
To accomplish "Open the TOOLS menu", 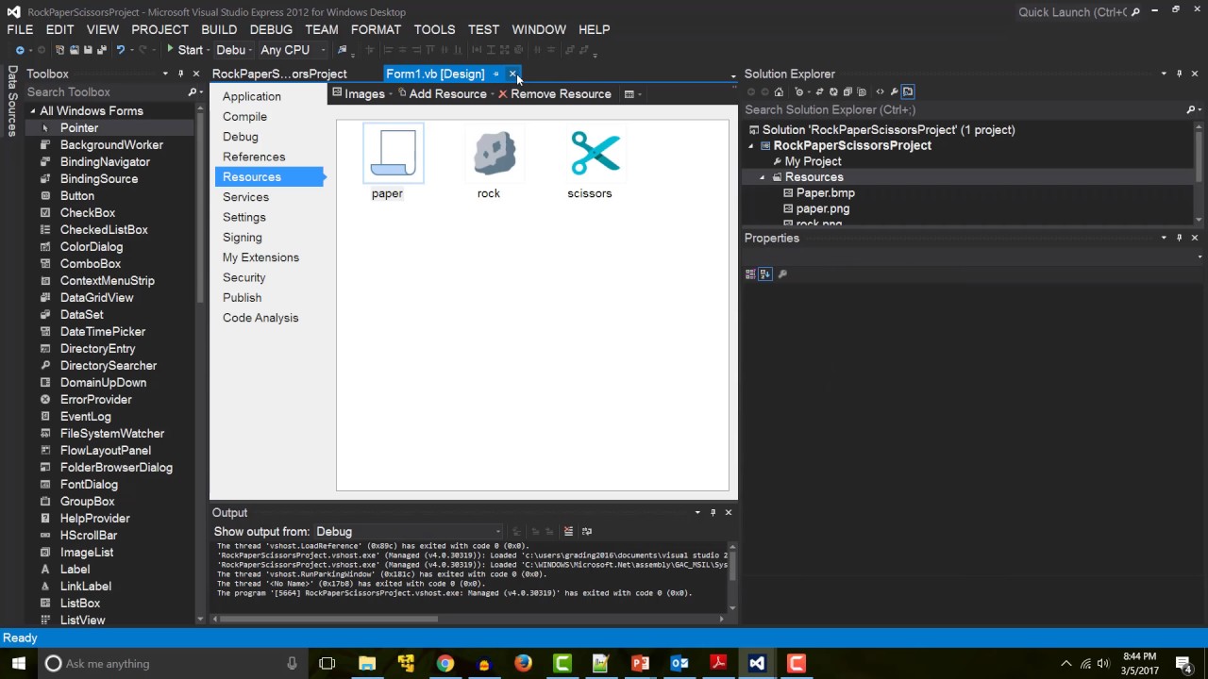I will pyautogui.click(x=434, y=29).
